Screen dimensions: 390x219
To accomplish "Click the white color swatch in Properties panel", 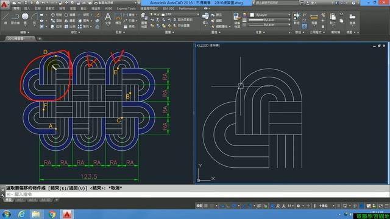I will pyautogui.click(x=252, y=15).
